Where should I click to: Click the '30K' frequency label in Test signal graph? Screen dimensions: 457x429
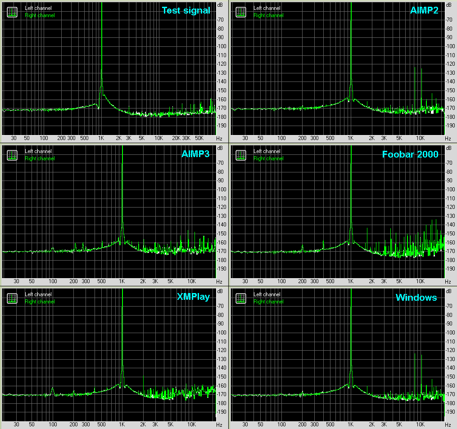186,138
